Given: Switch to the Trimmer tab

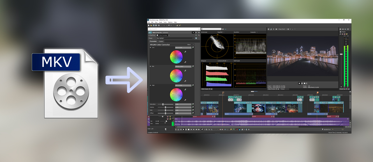Looking at the screenshot, I should (x=282, y=89).
